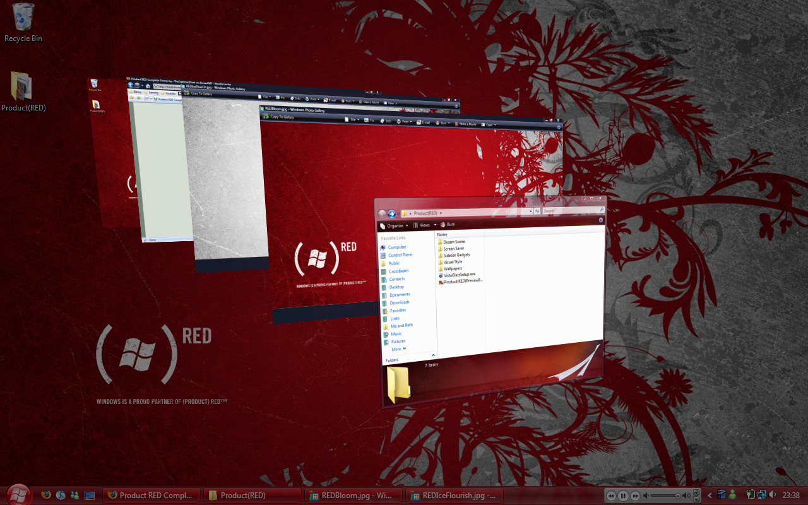The image size is (808, 505).
Task: Select the Visual Style folder
Action: pyautogui.click(x=453, y=262)
